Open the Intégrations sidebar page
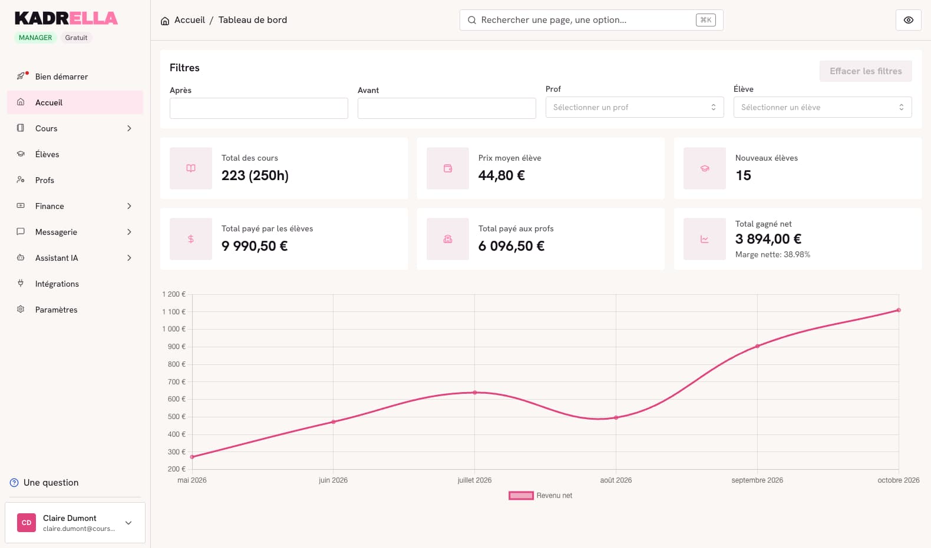Screen dimensions: 931x548 pyautogui.click(x=75, y=284)
